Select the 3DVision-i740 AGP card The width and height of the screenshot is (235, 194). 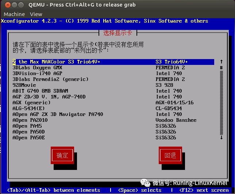point(113,73)
